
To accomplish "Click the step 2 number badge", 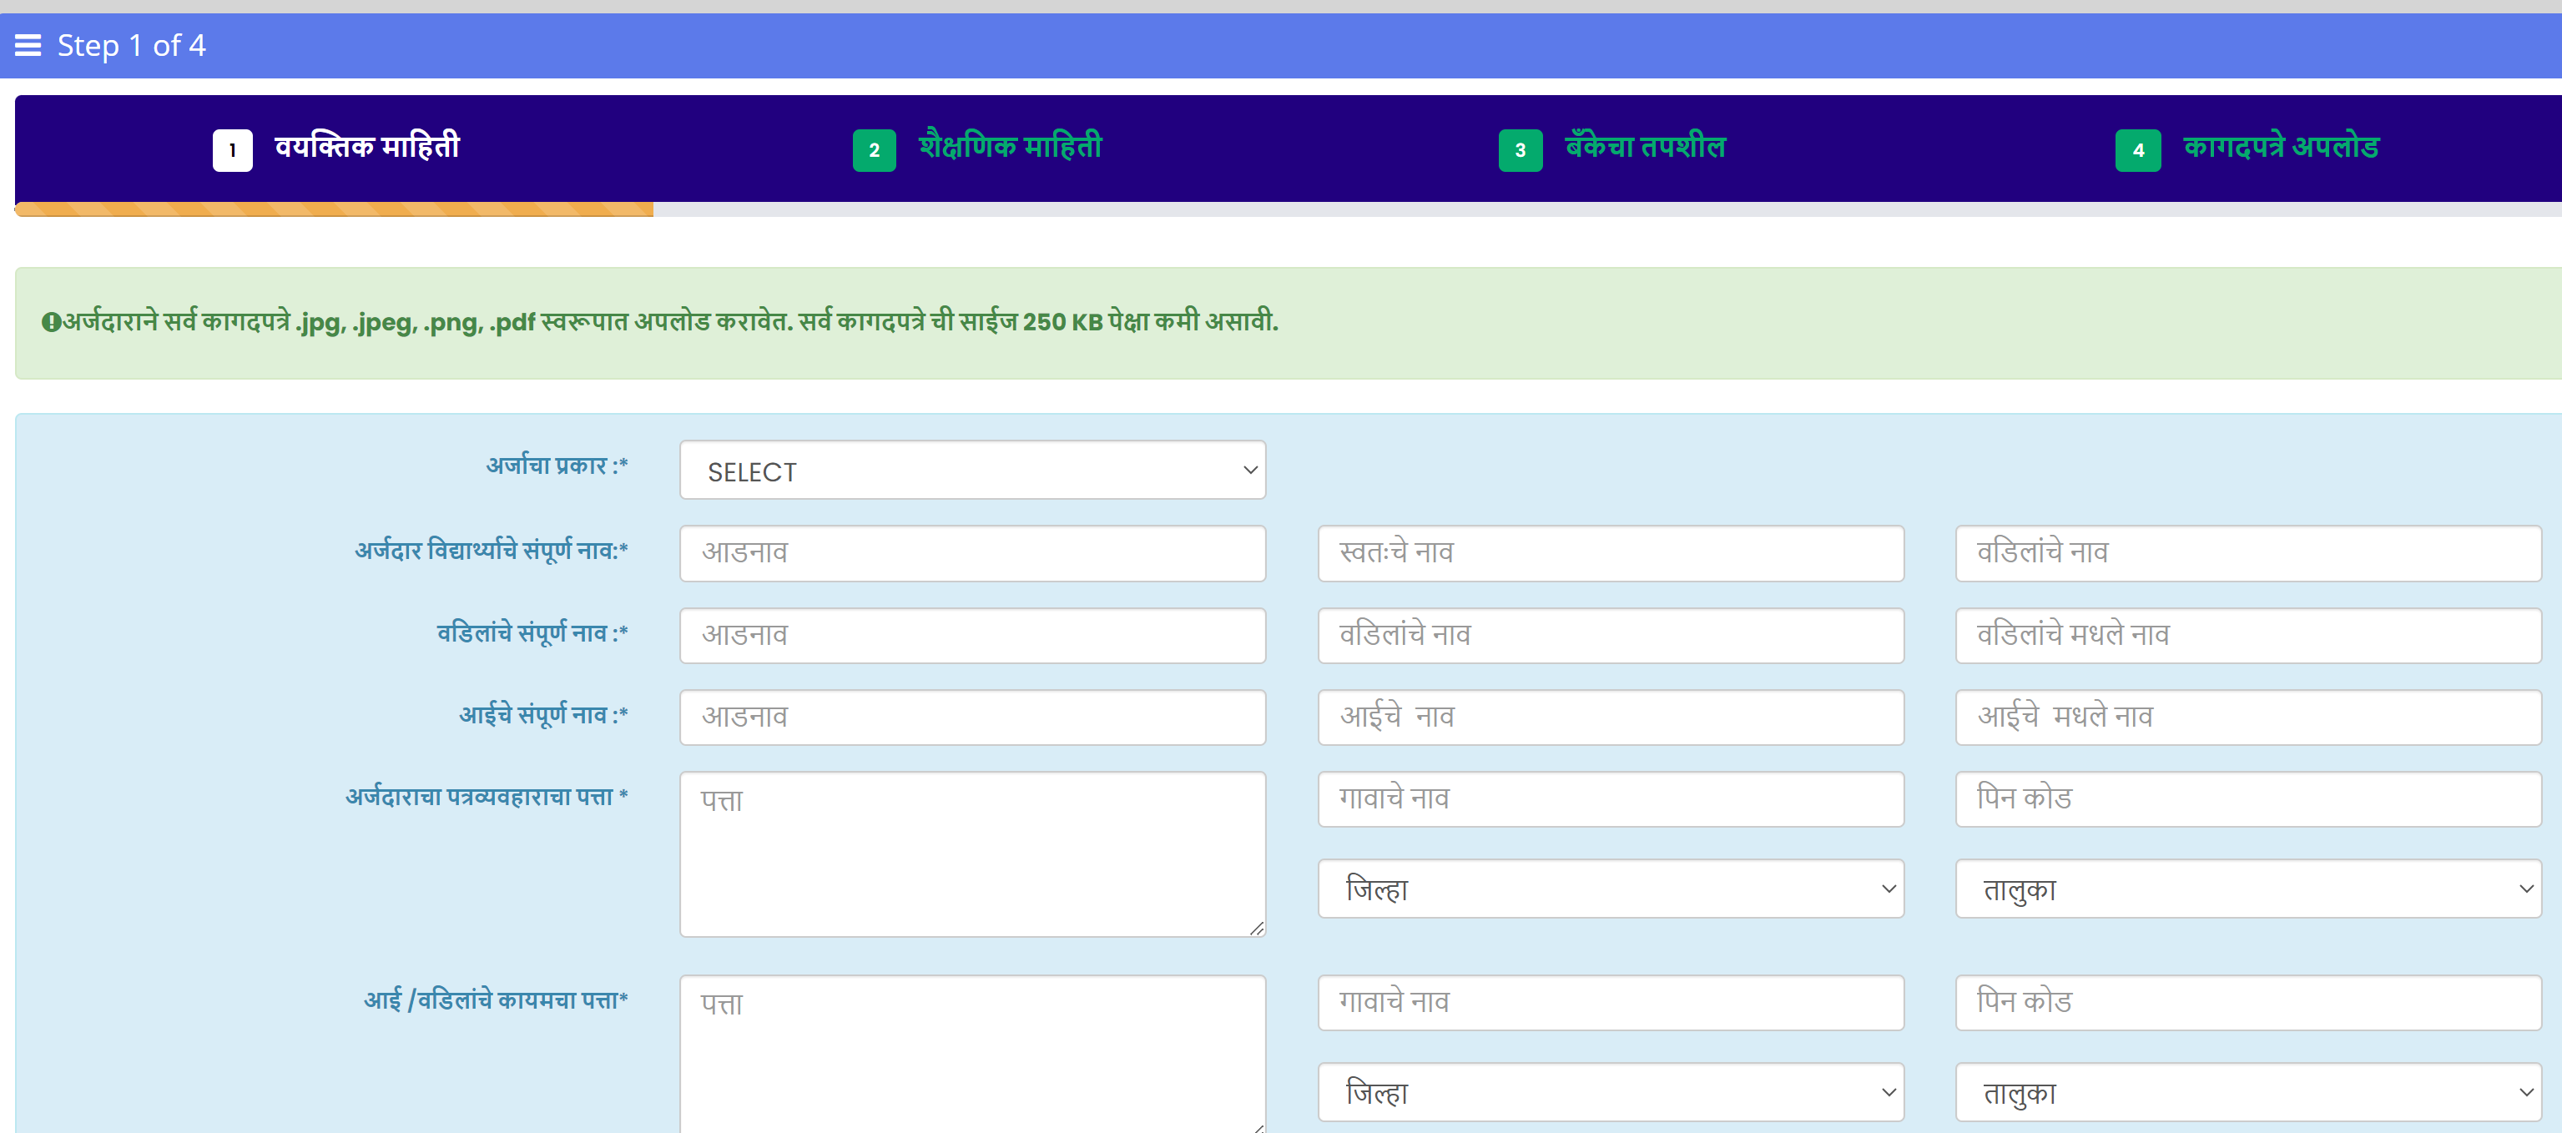I will [x=875, y=150].
